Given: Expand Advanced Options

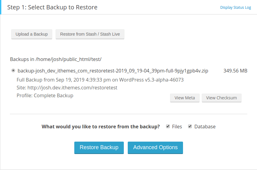Looking at the screenshot, I should (x=156, y=148).
